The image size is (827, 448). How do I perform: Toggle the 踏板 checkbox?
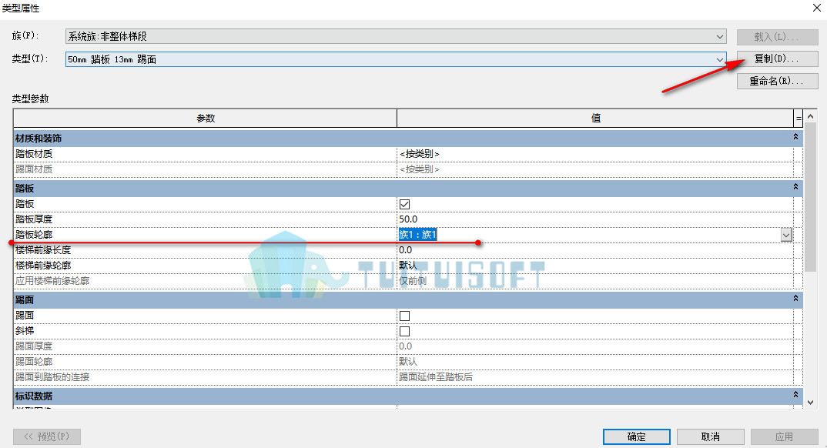[x=404, y=204]
